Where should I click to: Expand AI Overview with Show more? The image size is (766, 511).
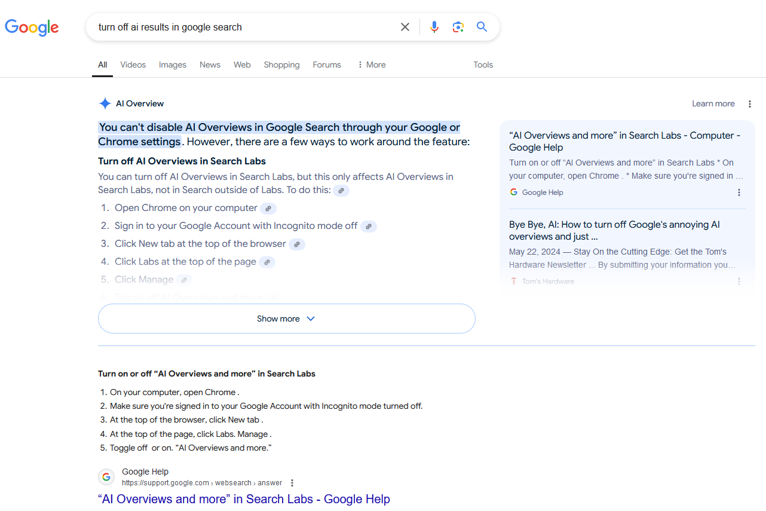point(287,319)
